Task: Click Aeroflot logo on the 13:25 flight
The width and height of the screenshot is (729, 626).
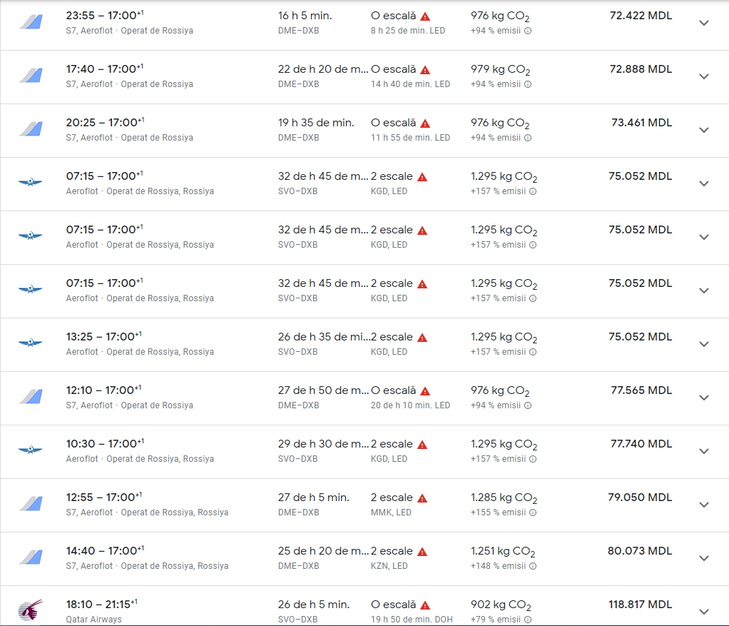Action: point(30,343)
